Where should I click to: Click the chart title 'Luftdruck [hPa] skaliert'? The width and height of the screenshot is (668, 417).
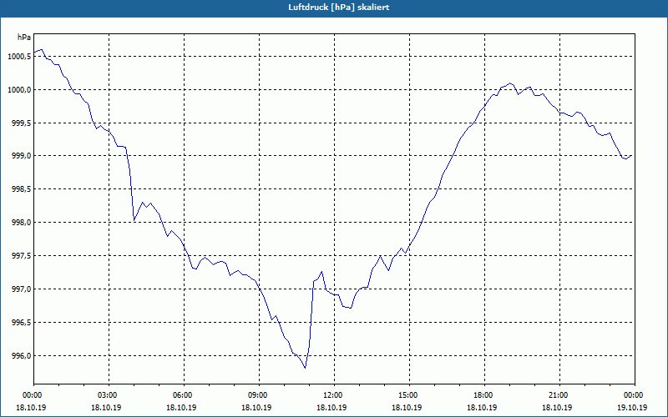339,8
